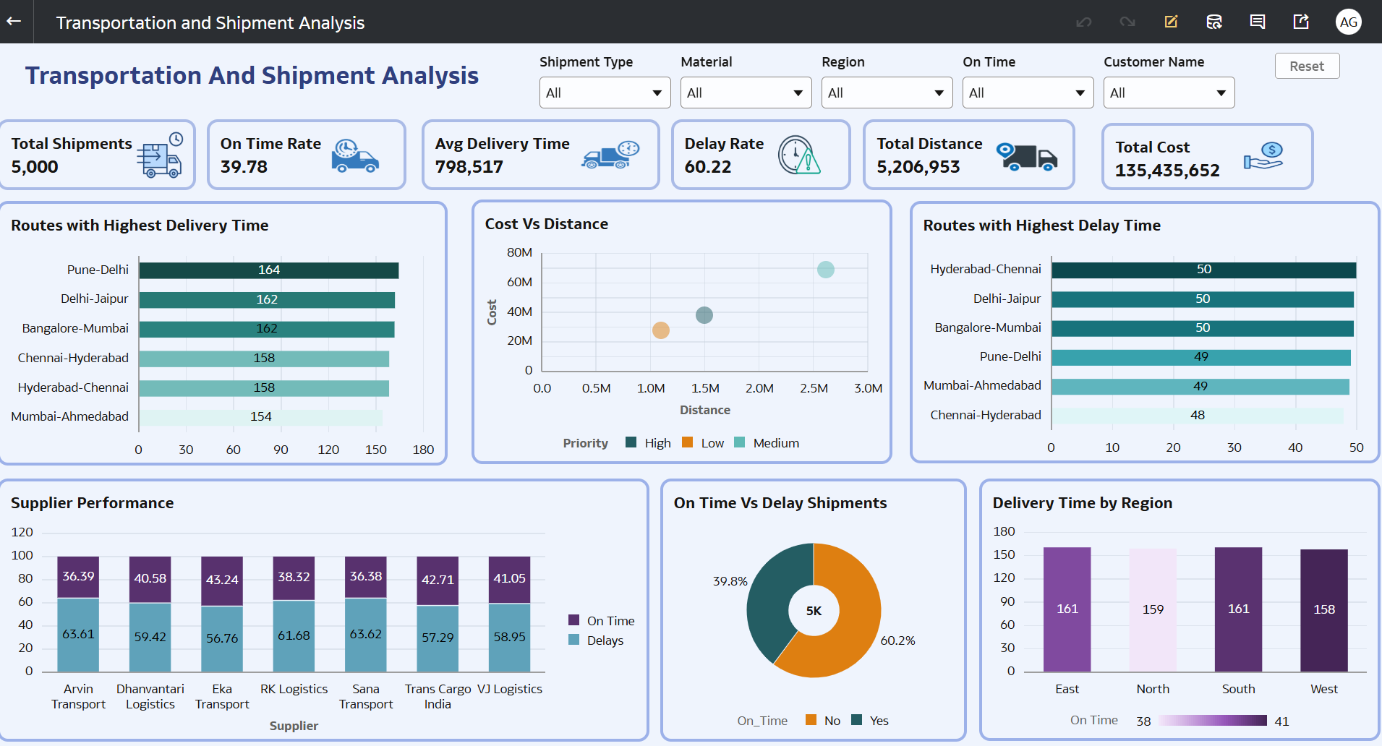Viewport: 1382px width, 746px height.
Task: Expand the Customer Name dropdown
Action: pos(1169,93)
